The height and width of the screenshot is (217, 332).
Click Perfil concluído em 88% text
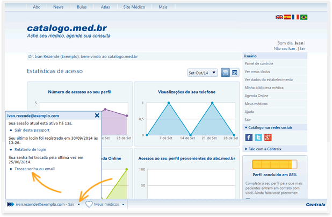click(x=275, y=175)
